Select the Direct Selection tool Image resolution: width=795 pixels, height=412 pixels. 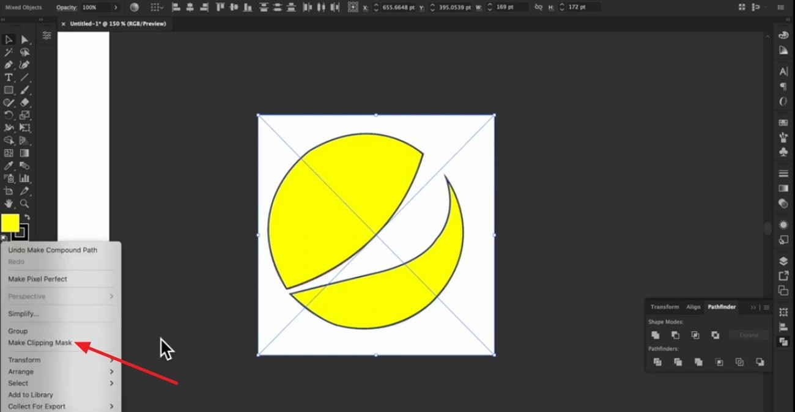24,40
